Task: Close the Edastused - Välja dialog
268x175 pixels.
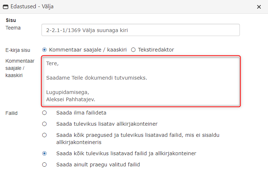Action: point(259,7)
